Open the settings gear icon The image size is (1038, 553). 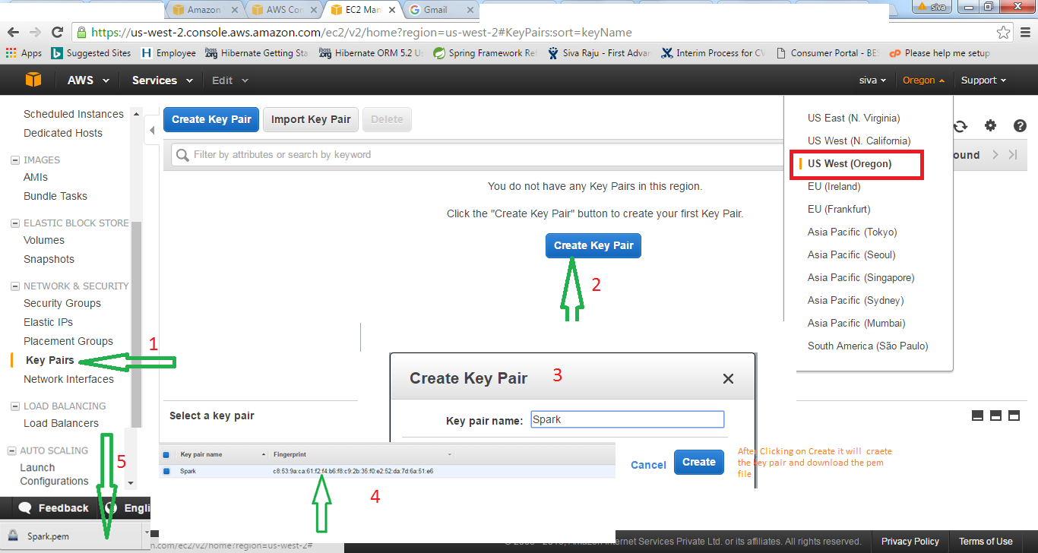click(x=991, y=125)
